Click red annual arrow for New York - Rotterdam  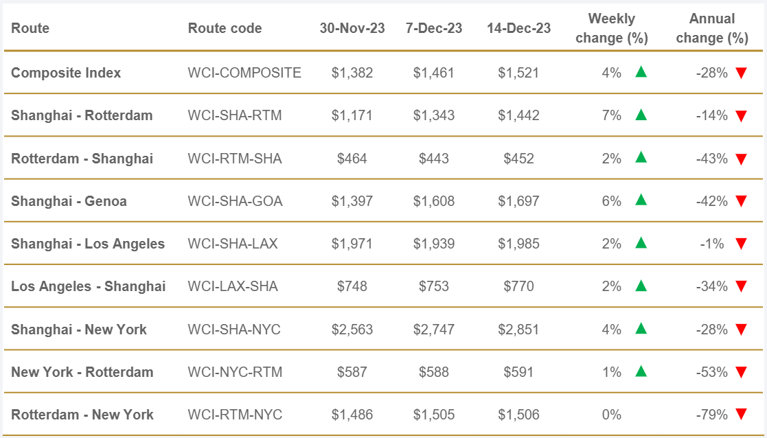(x=741, y=373)
